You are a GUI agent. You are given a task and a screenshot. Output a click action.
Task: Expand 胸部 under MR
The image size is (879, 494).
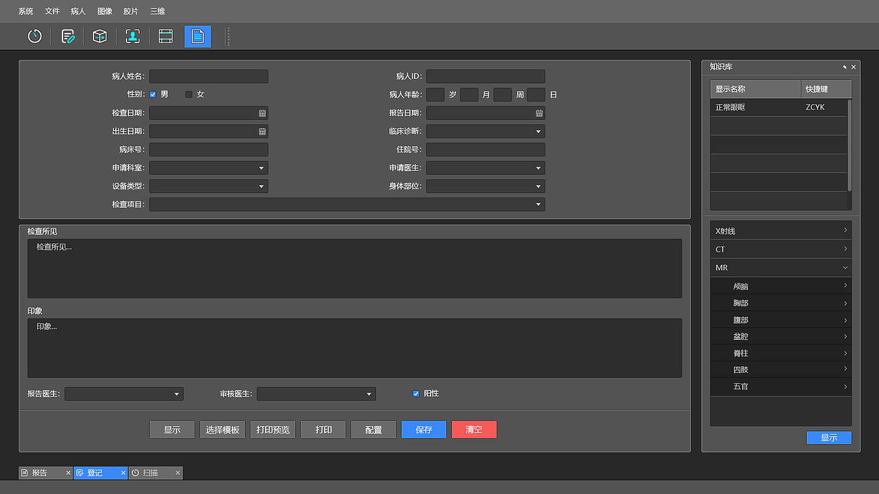[781, 303]
